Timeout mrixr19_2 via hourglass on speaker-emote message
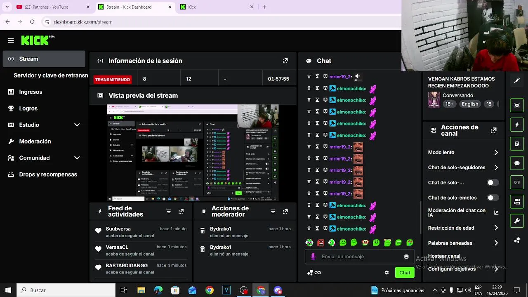Screen dimensions: 528x297 (317, 76)
